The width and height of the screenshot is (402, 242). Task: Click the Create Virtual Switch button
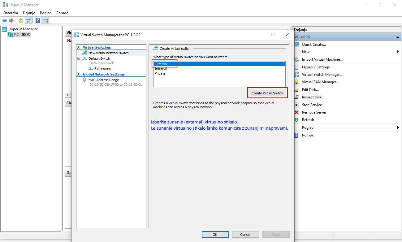(x=267, y=93)
